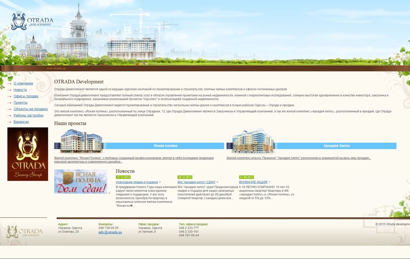Open 'Проекты' from the sidebar menu
The image size is (410, 259).
tap(20, 103)
